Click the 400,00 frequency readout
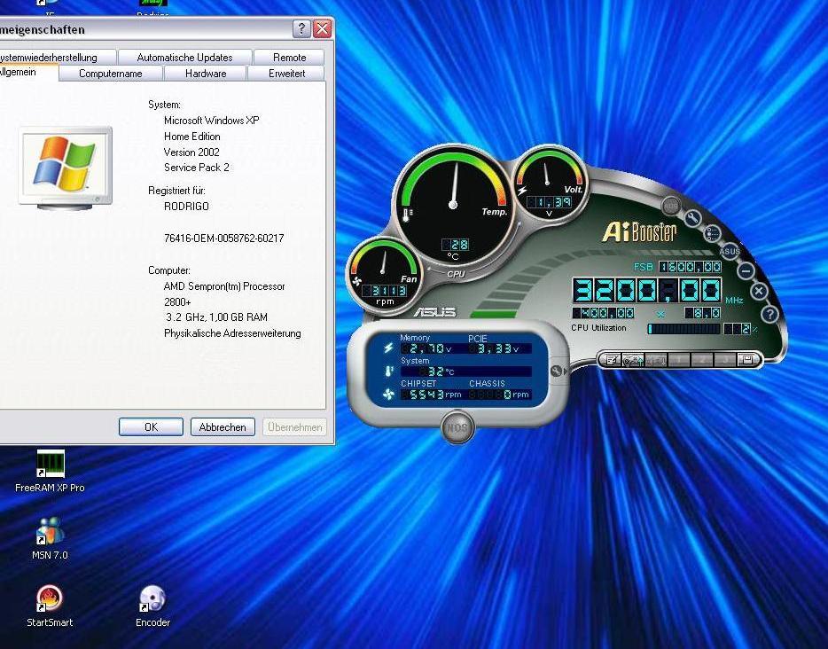The image size is (828, 649). pos(604,313)
